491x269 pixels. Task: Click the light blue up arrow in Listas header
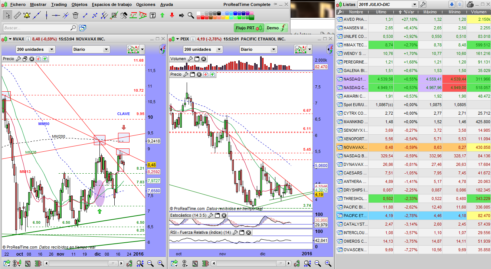click(459, 4)
